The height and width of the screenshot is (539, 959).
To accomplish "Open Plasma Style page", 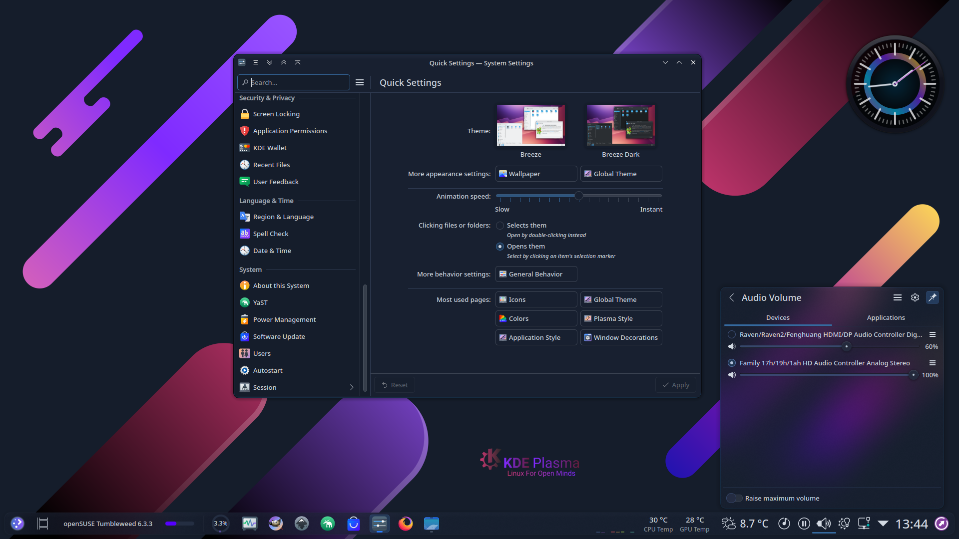I will coord(621,318).
